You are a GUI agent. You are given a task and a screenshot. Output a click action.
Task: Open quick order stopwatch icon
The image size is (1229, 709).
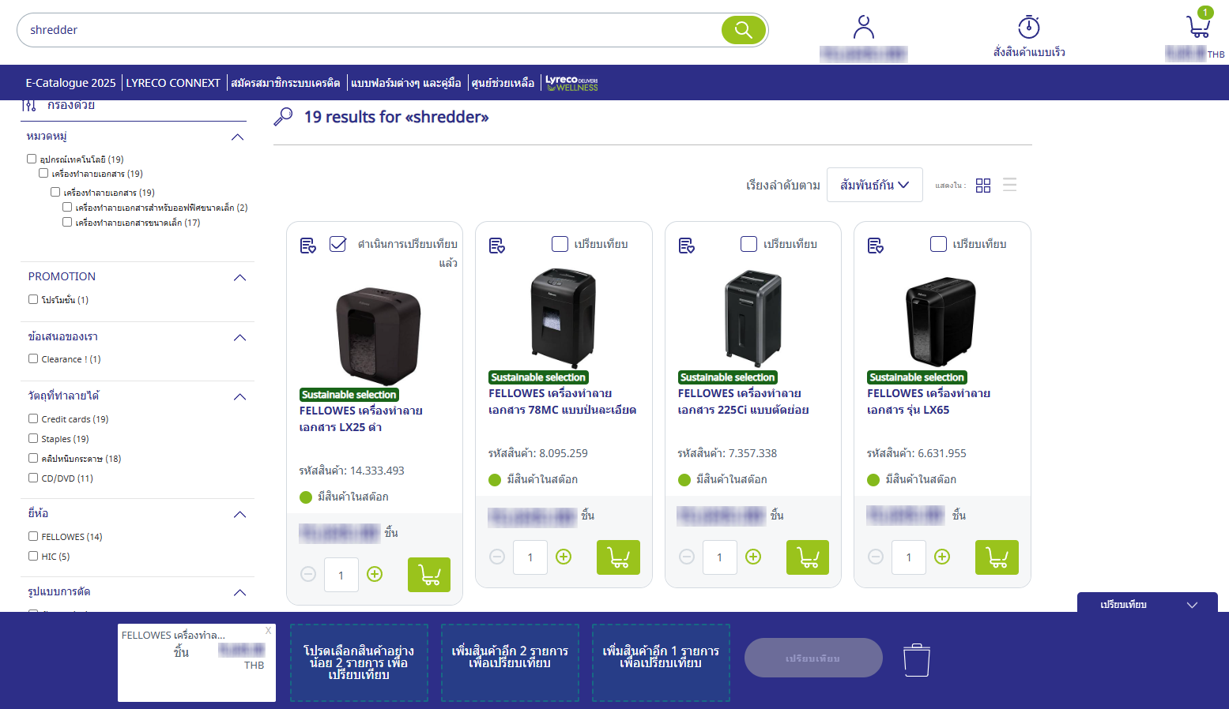click(x=1028, y=27)
